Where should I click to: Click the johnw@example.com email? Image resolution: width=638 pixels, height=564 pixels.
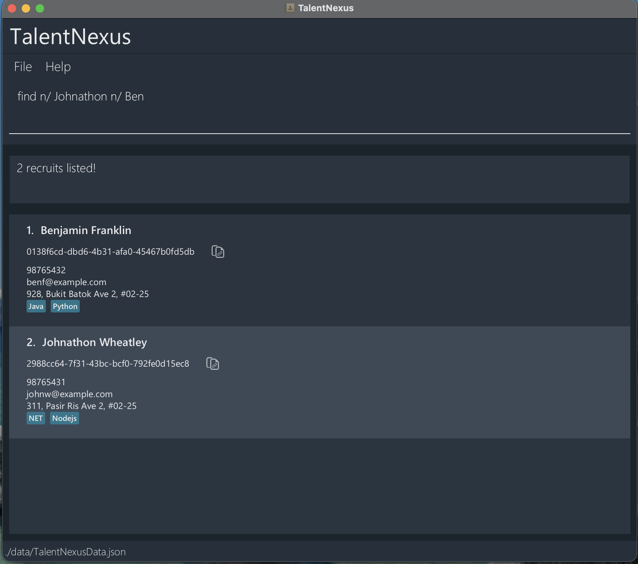[x=70, y=394]
